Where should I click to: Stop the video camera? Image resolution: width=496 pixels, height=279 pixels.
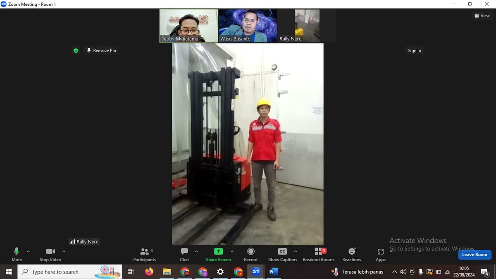(50, 254)
